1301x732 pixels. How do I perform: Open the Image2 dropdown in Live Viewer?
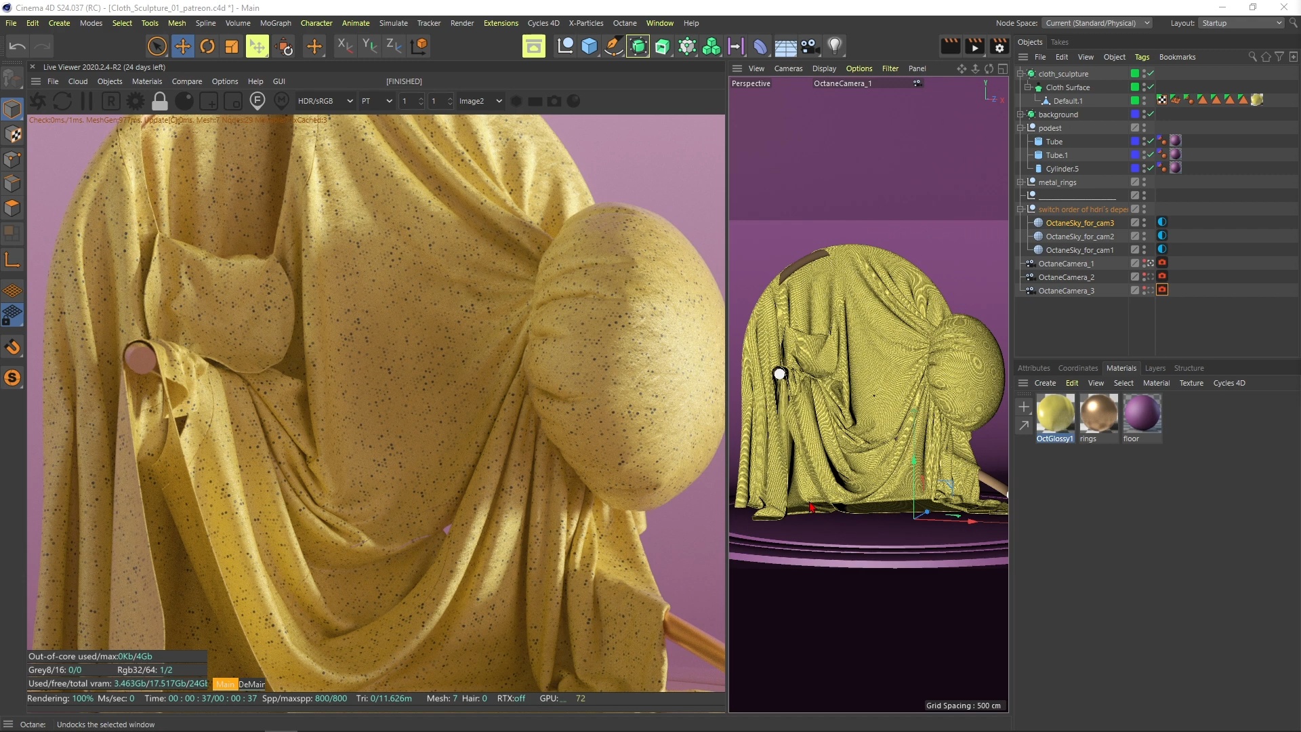(480, 102)
